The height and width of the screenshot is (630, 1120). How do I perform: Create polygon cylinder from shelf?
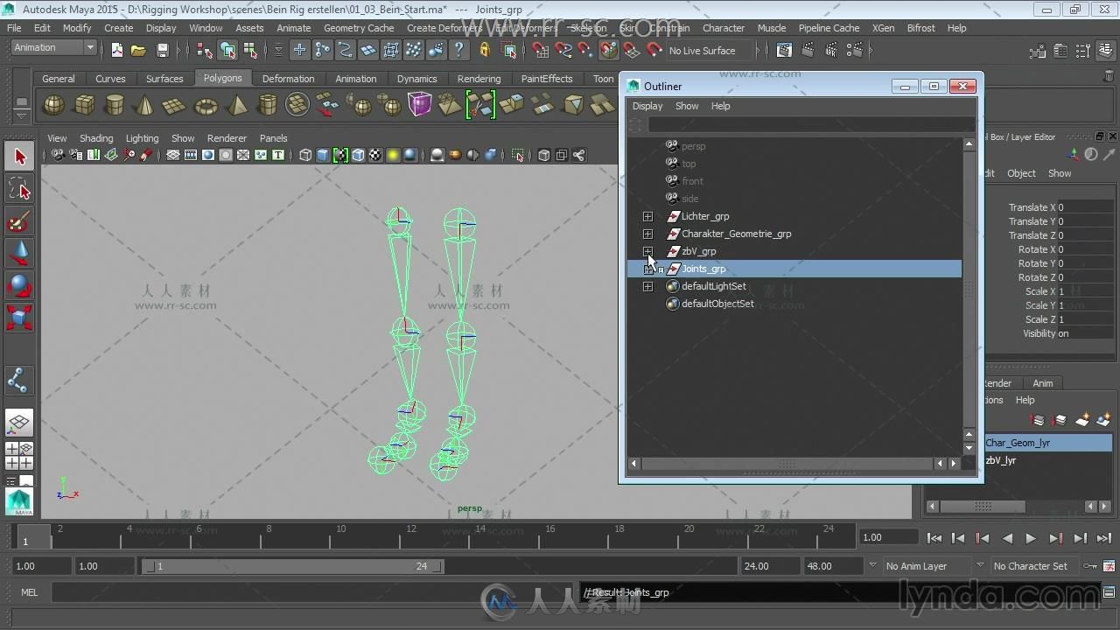point(115,106)
